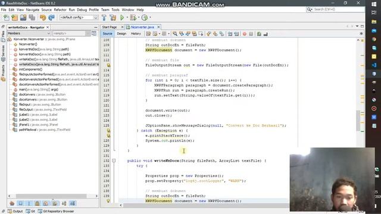This screenshot has width=381, height=214.
Task: Open the Refactor menu
Action: [x=60, y=10]
